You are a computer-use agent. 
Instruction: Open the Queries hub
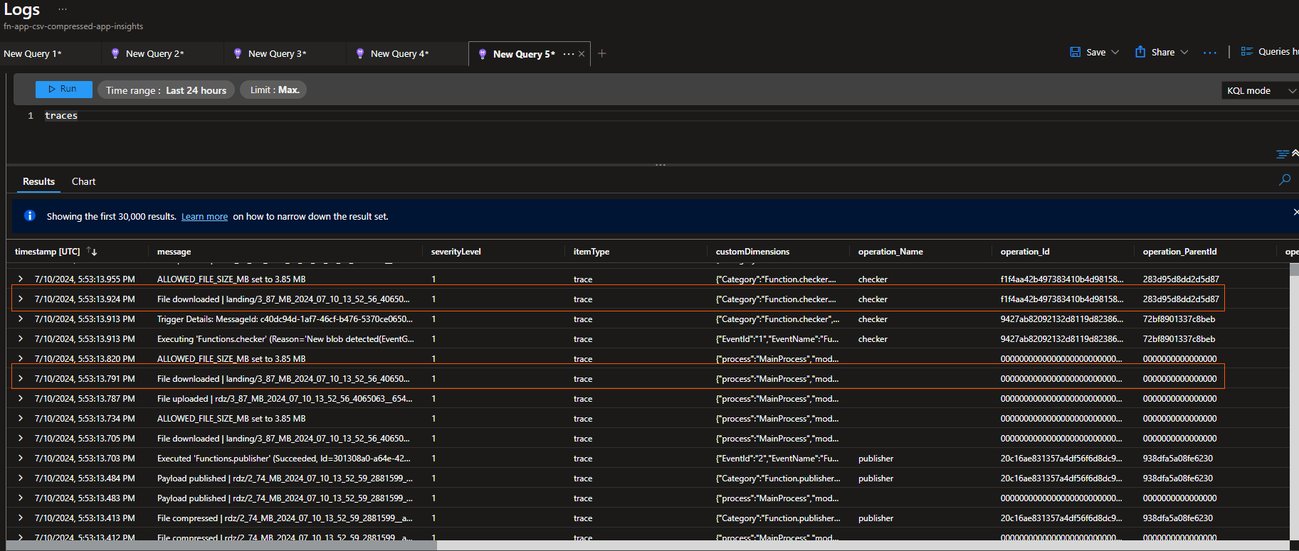tap(1270, 52)
